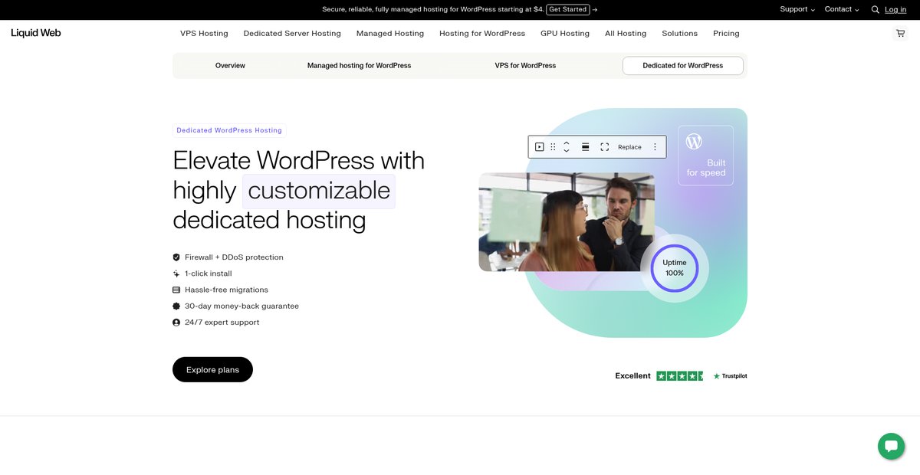This screenshot has width=920, height=475.
Task: Click the play-block icon in hero toolbar
Action: [x=540, y=147]
